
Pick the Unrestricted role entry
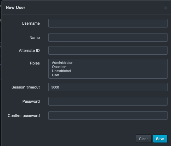click(x=61, y=71)
